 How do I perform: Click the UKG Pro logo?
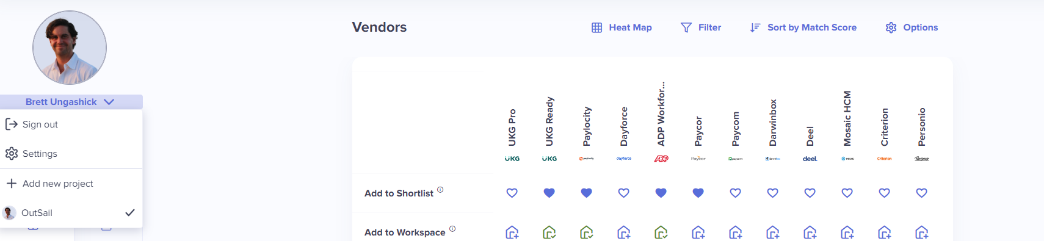pos(512,159)
